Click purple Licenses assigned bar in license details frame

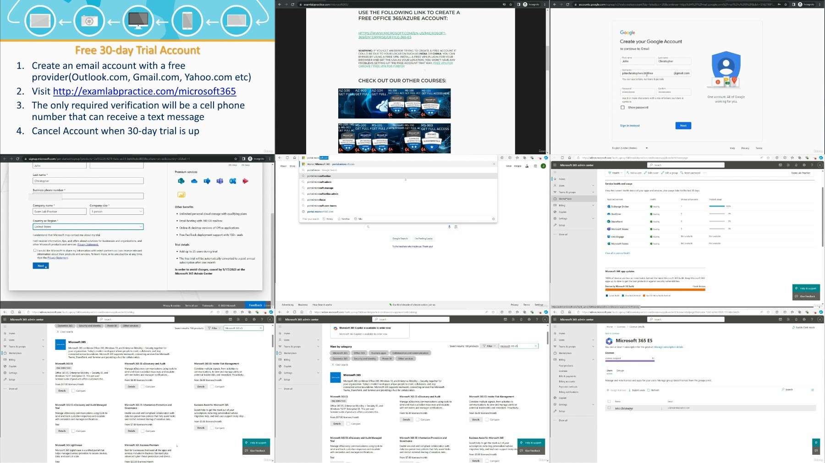click(630, 361)
